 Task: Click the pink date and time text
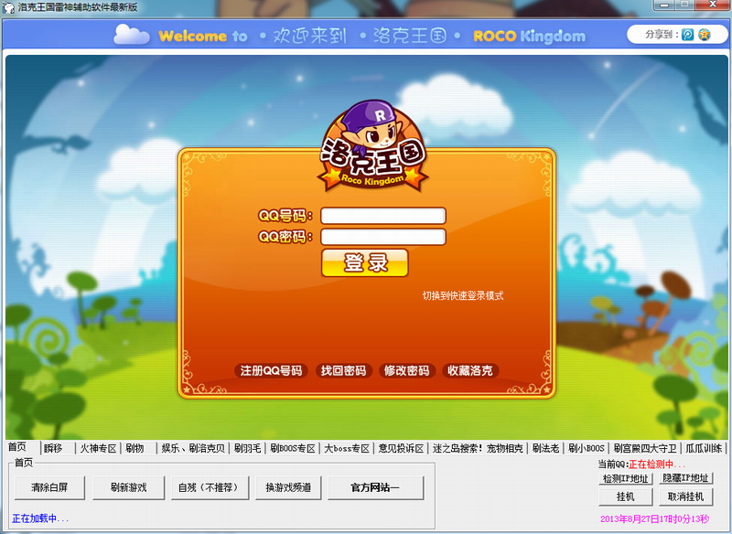point(654,519)
